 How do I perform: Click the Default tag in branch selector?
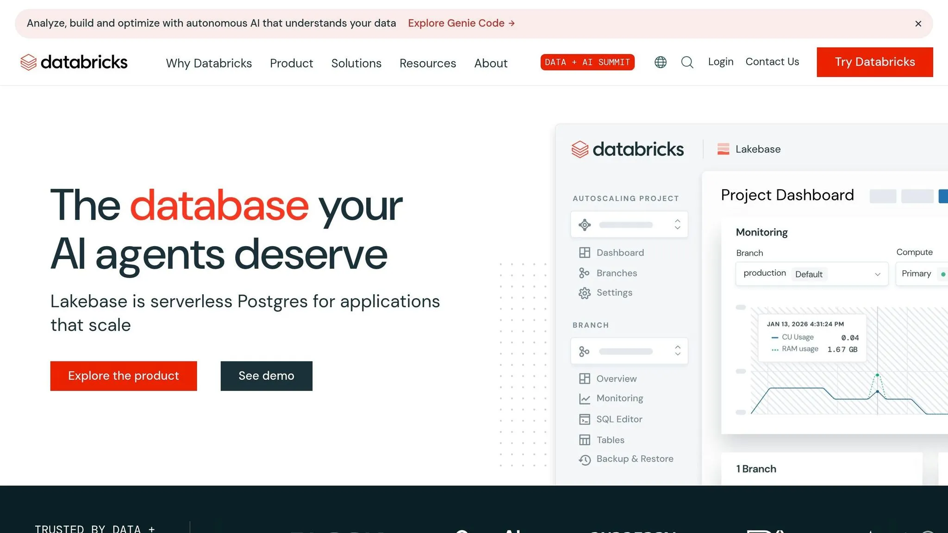pyautogui.click(x=809, y=274)
